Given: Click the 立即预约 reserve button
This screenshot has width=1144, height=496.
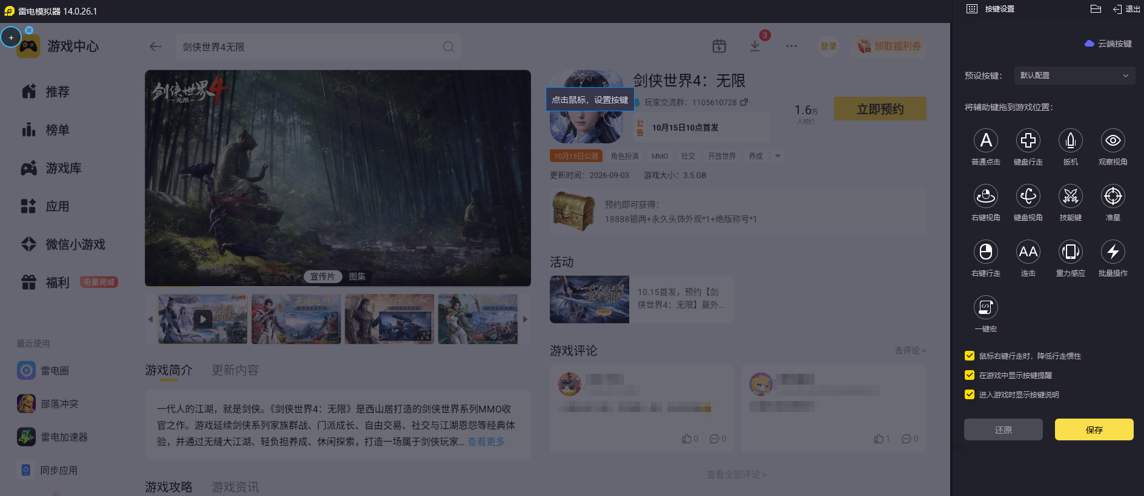Looking at the screenshot, I should coord(880,109).
